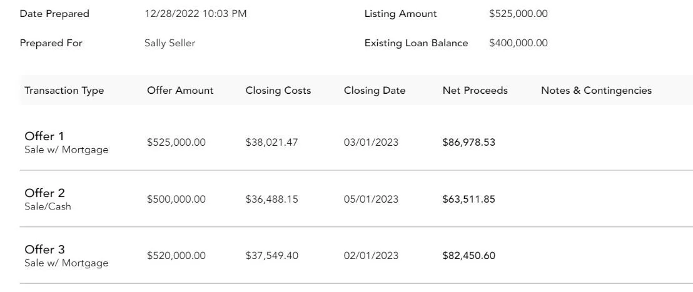Click the Existing Loan Balance value $400,000.00

(518, 43)
